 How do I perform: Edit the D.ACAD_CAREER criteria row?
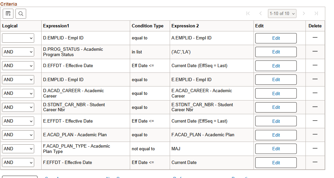tap(276, 94)
